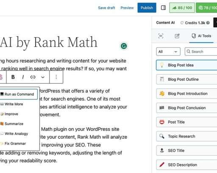
Task: Click the Credits help question icon
Action: [208, 23]
